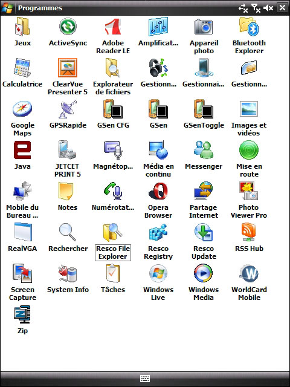Tap the signal antenna status icon
Image resolution: width=290 pixels, height=387 pixels.
[256, 8]
